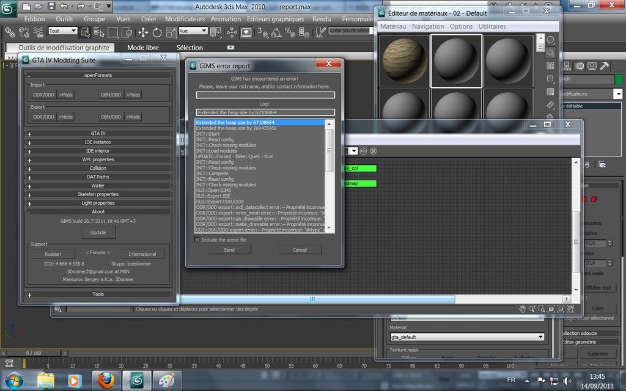The image size is (626, 391).
Task: Click the Select and Manipulate tool
Action: [x=232, y=32]
